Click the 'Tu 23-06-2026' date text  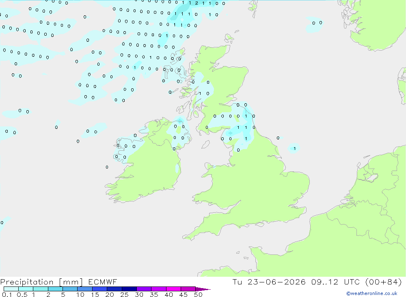point(269,282)
